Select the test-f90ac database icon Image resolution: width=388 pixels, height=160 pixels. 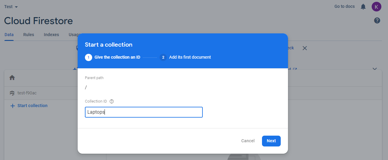point(12,93)
